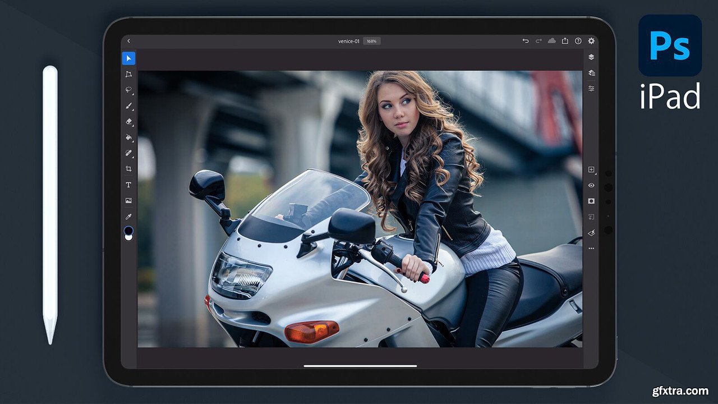Open the Place Image tool
718x404 pixels.
tap(128, 200)
